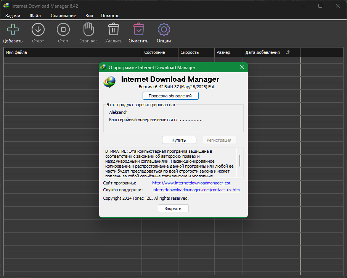
Task: Open the Помощь menu
Action: coord(110,16)
